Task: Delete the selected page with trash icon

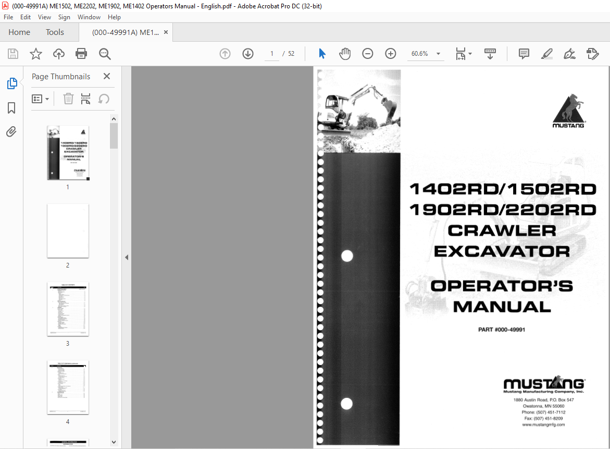Action: click(68, 99)
